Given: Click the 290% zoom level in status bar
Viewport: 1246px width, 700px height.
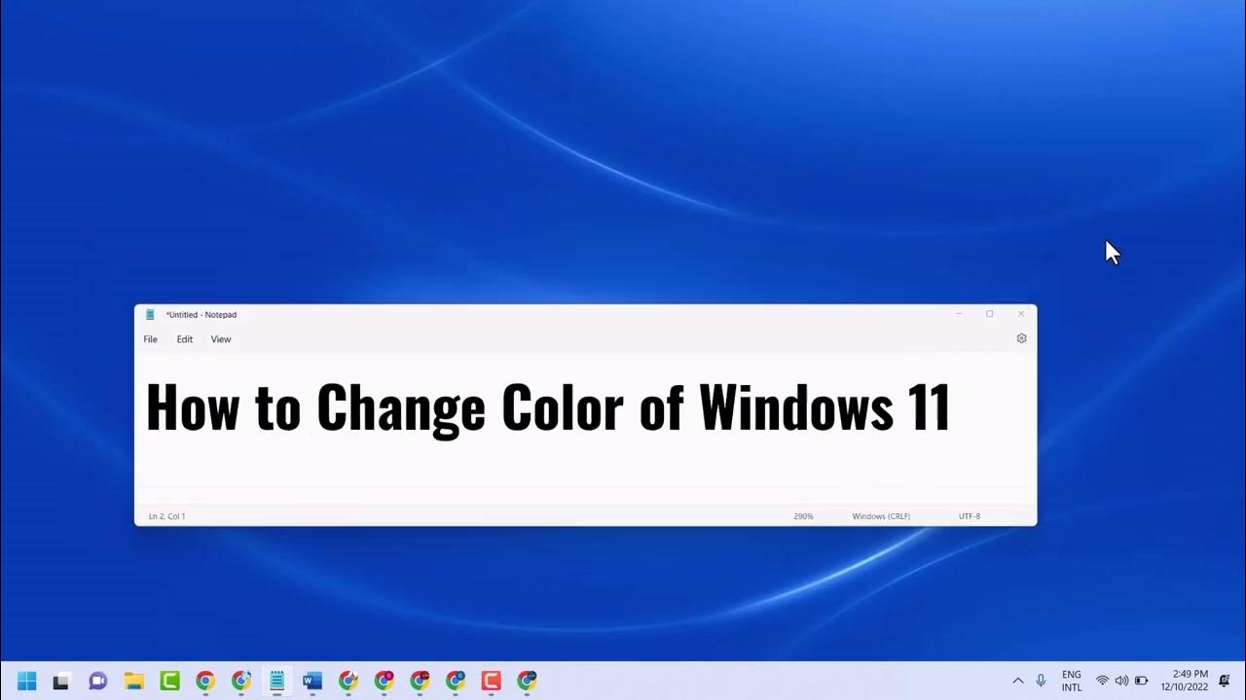Looking at the screenshot, I should pyautogui.click(x=803, y=516).
